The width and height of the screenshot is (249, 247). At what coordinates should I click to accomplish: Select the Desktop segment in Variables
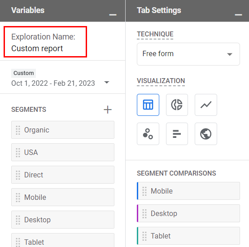63,220
